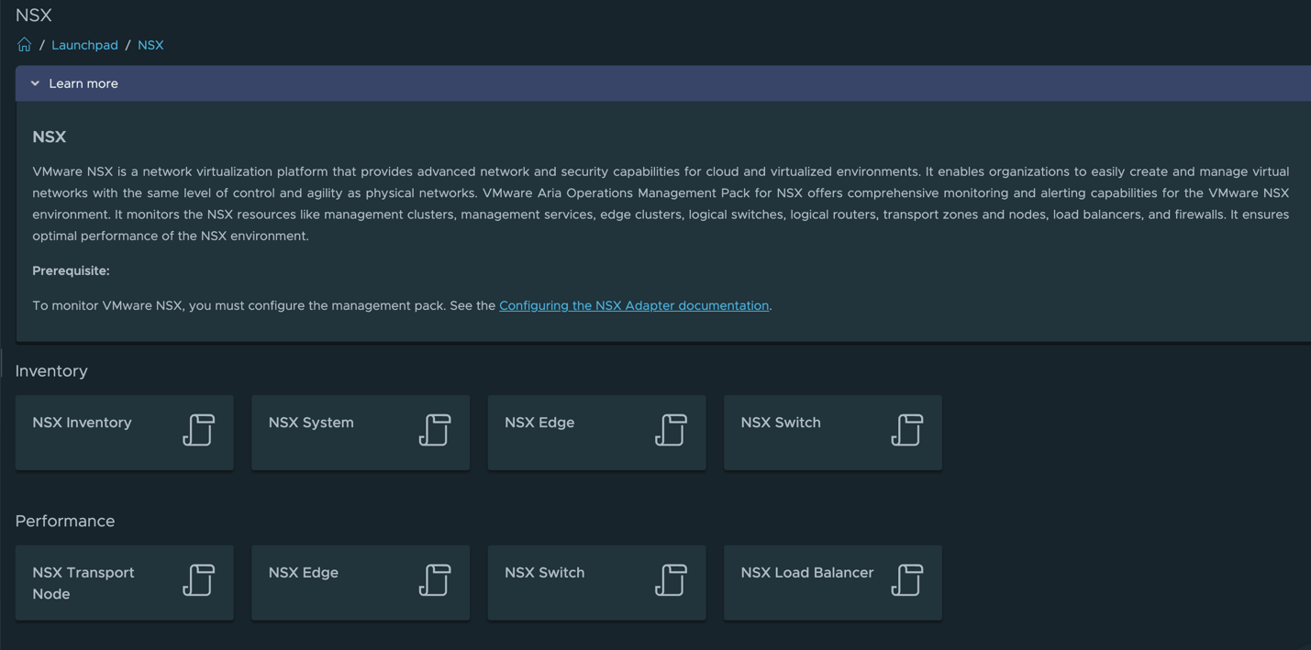Go to Launchpad in the breadcrumb

[x=84, y=45]
